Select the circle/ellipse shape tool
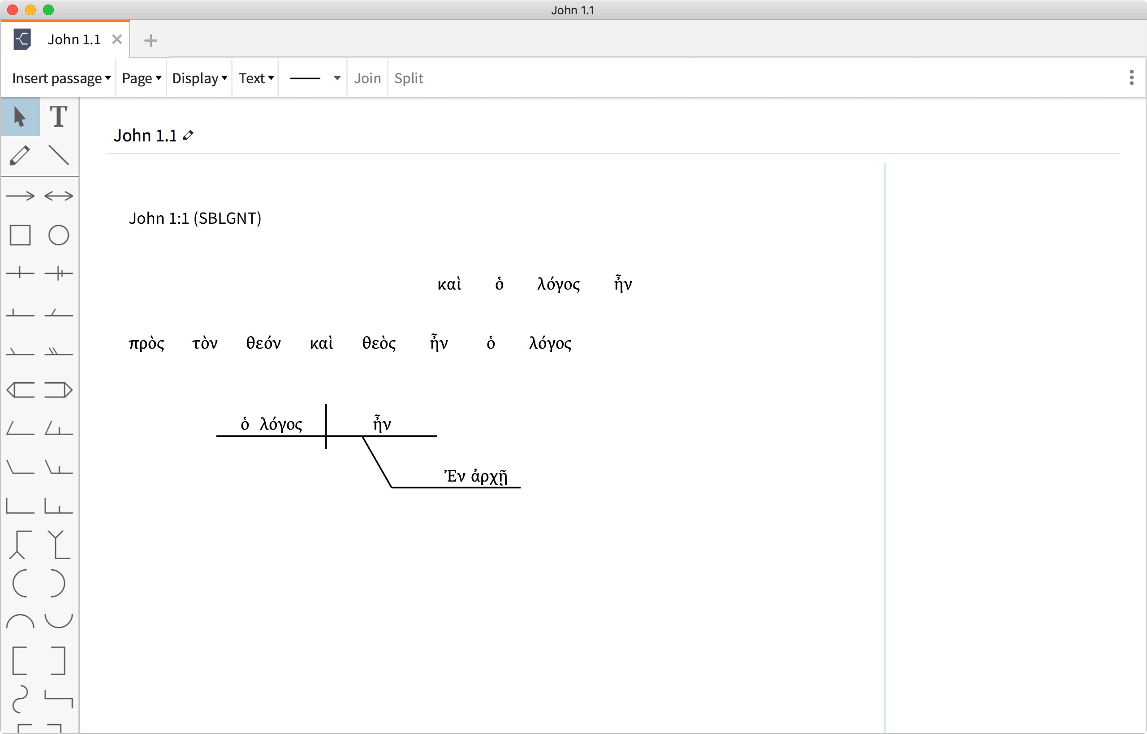This screenshot has height=734, width=1147. tap(59, 234)
